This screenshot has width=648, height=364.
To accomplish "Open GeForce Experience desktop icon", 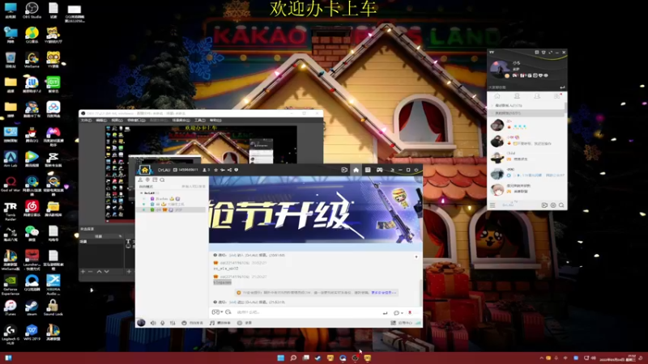I will coord(11,284).
